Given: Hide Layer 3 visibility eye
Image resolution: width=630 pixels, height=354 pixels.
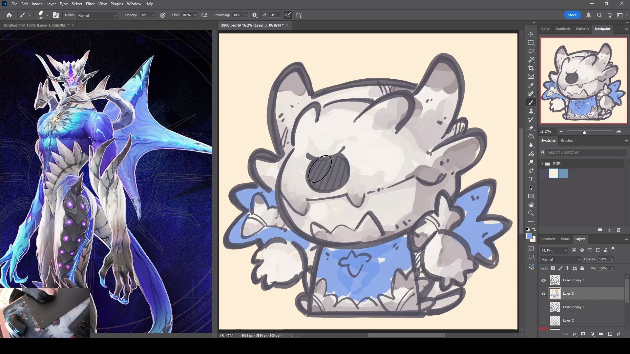Looking at the screenshot, I should point(543,294).
